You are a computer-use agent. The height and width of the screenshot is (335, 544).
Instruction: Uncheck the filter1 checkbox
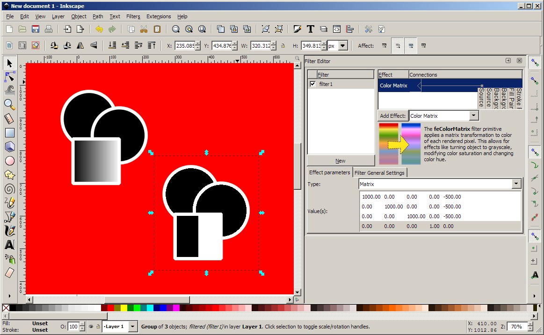click(312, 84)
